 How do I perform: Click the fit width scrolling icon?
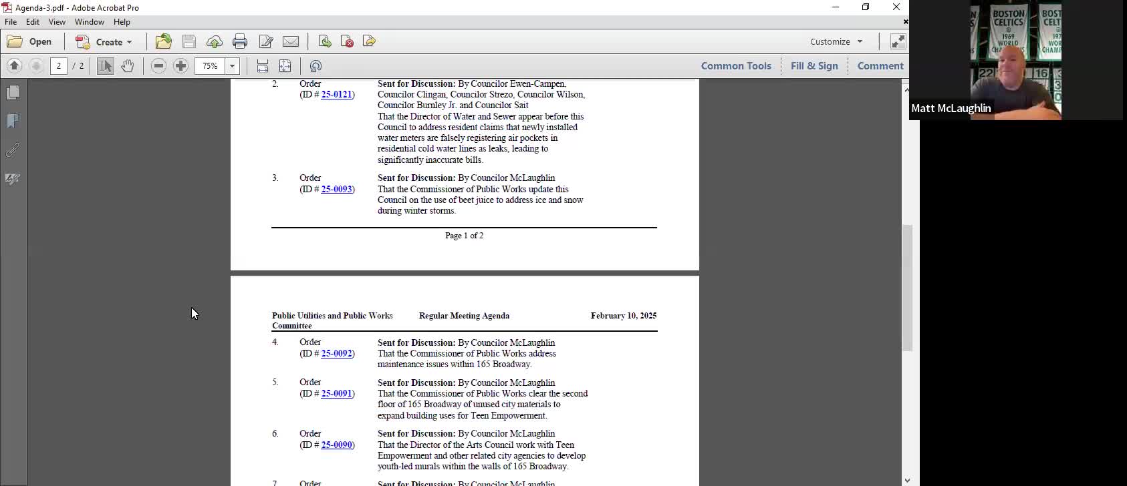pyautogui.click(x=263, y=65)
